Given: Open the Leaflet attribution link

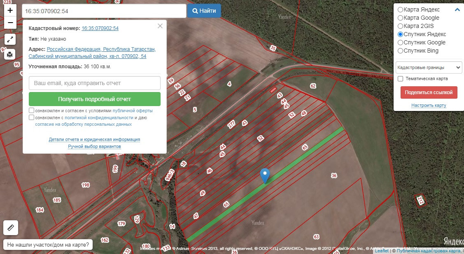Looking at the screenshot, I should (x=382, y=251).
